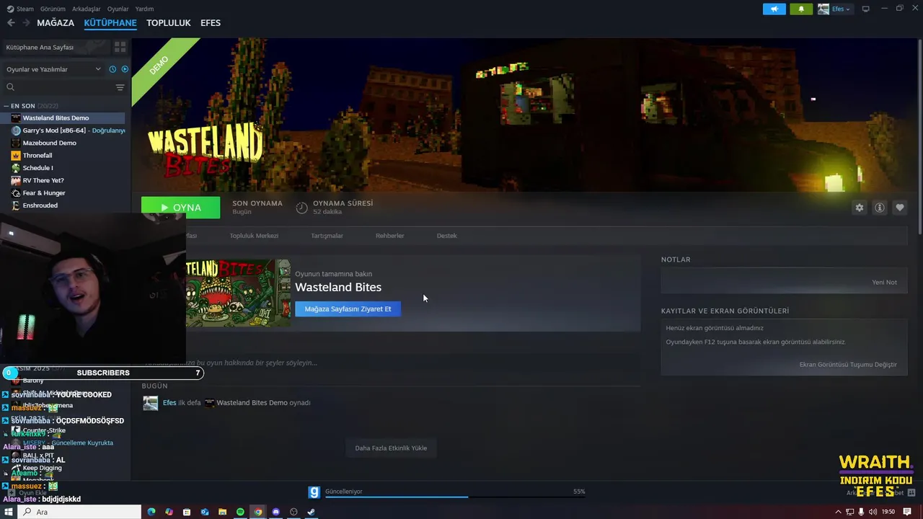Select RV There Yet? in library

pyautogui.click(x=63, y=180)
